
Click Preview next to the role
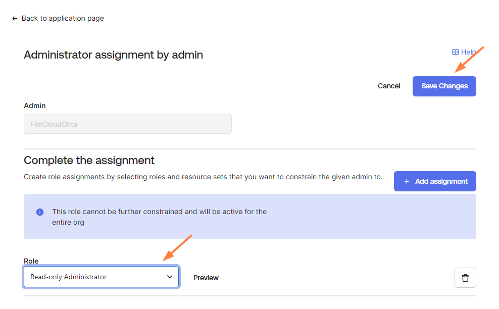pyautogui.click(x=206, y=278)
